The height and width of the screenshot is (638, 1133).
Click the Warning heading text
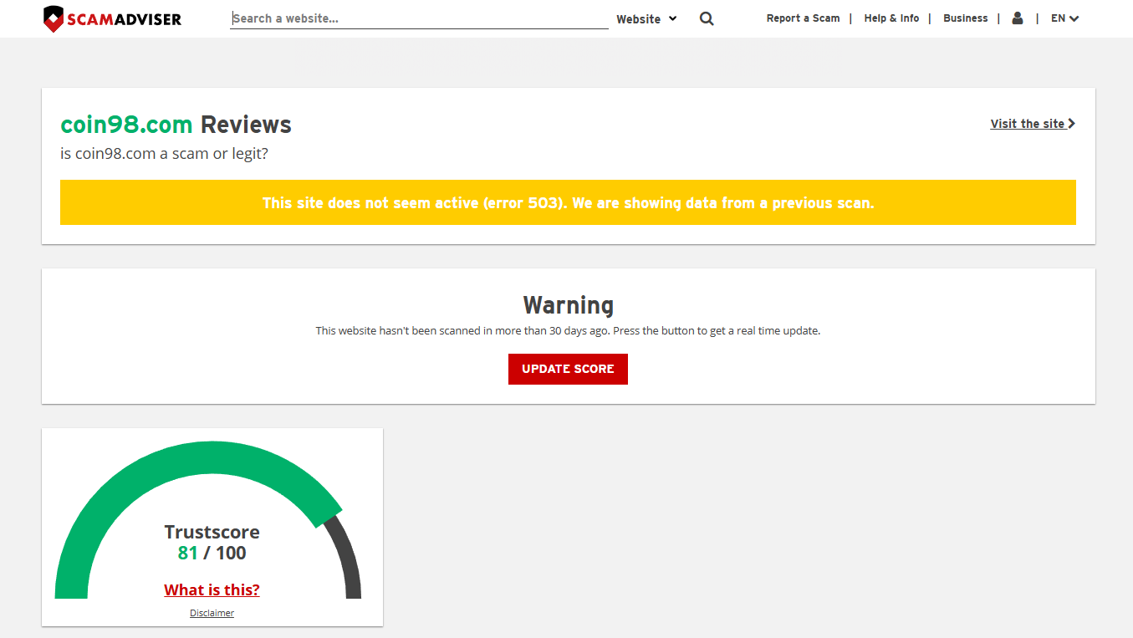click(569, 304)
